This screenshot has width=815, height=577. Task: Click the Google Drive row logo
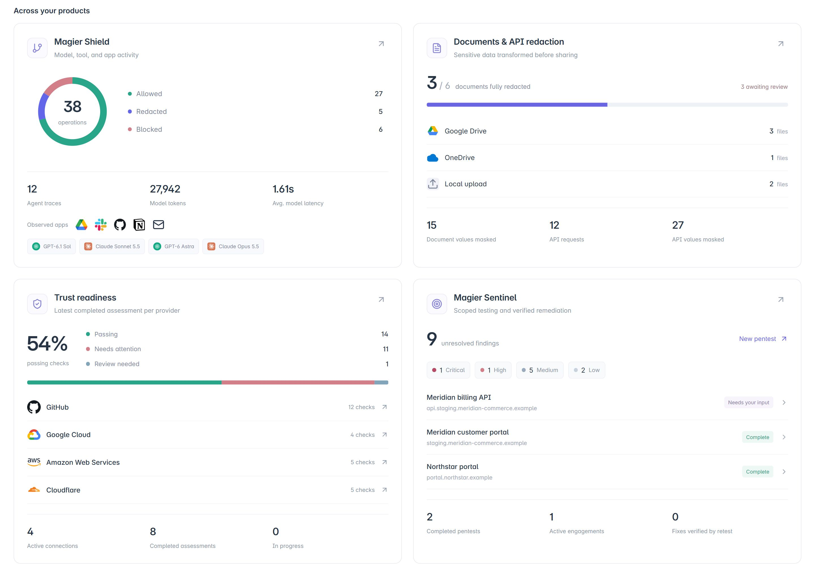(432, 131)
